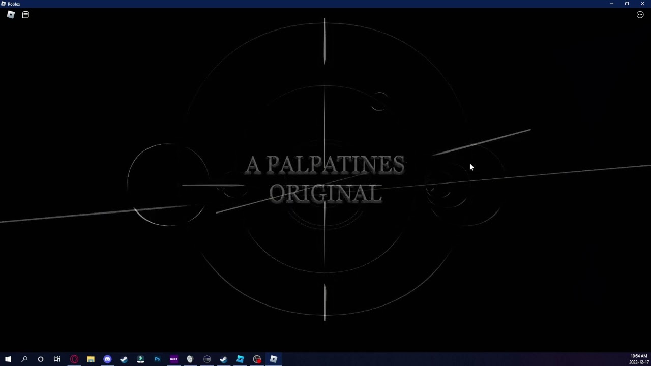Restore down the Roblox window

(x=627, y=4)
